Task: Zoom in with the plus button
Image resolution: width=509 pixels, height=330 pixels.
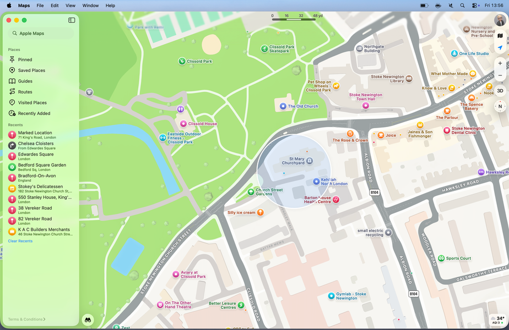Action: pos(500,63)
